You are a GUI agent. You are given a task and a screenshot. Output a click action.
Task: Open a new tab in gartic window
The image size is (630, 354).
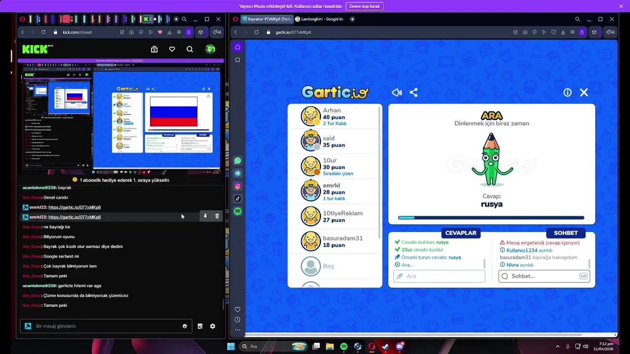coord(352,19)
